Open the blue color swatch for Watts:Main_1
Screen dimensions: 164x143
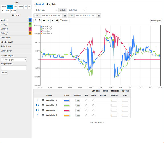tap(67, 100)
